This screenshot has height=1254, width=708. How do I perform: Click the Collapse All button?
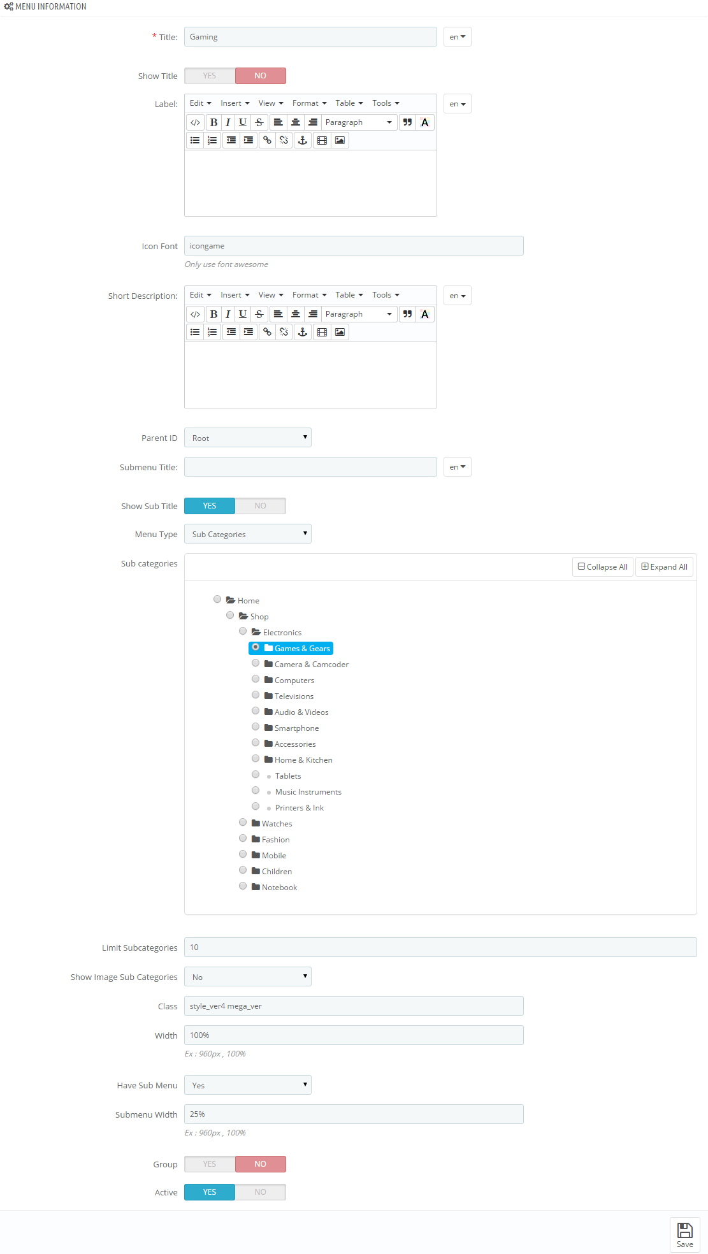coord(603,567)
